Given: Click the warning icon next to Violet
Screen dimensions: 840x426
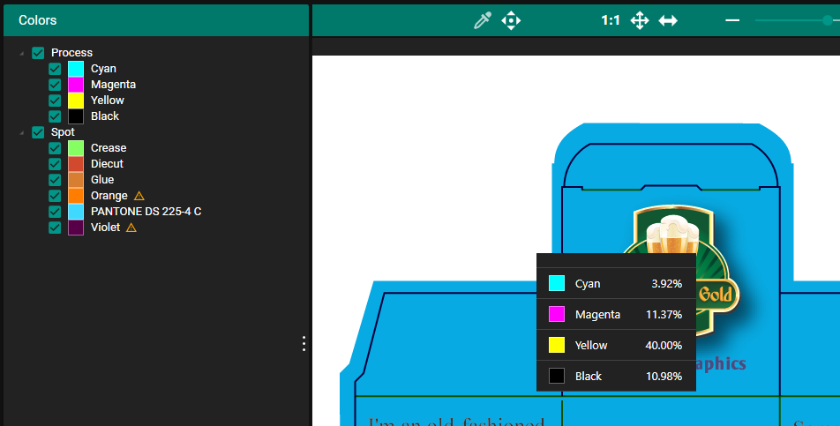Looking at the screenshot, I should 131,228.
